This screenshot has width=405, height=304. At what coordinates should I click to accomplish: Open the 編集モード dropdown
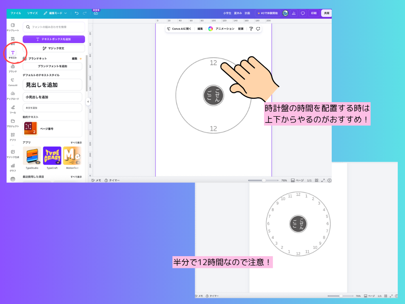[x=55, y=13]
